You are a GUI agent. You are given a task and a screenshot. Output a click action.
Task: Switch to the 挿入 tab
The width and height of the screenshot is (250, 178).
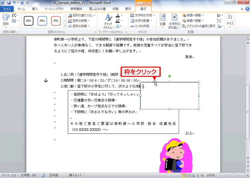click(35, 9)
